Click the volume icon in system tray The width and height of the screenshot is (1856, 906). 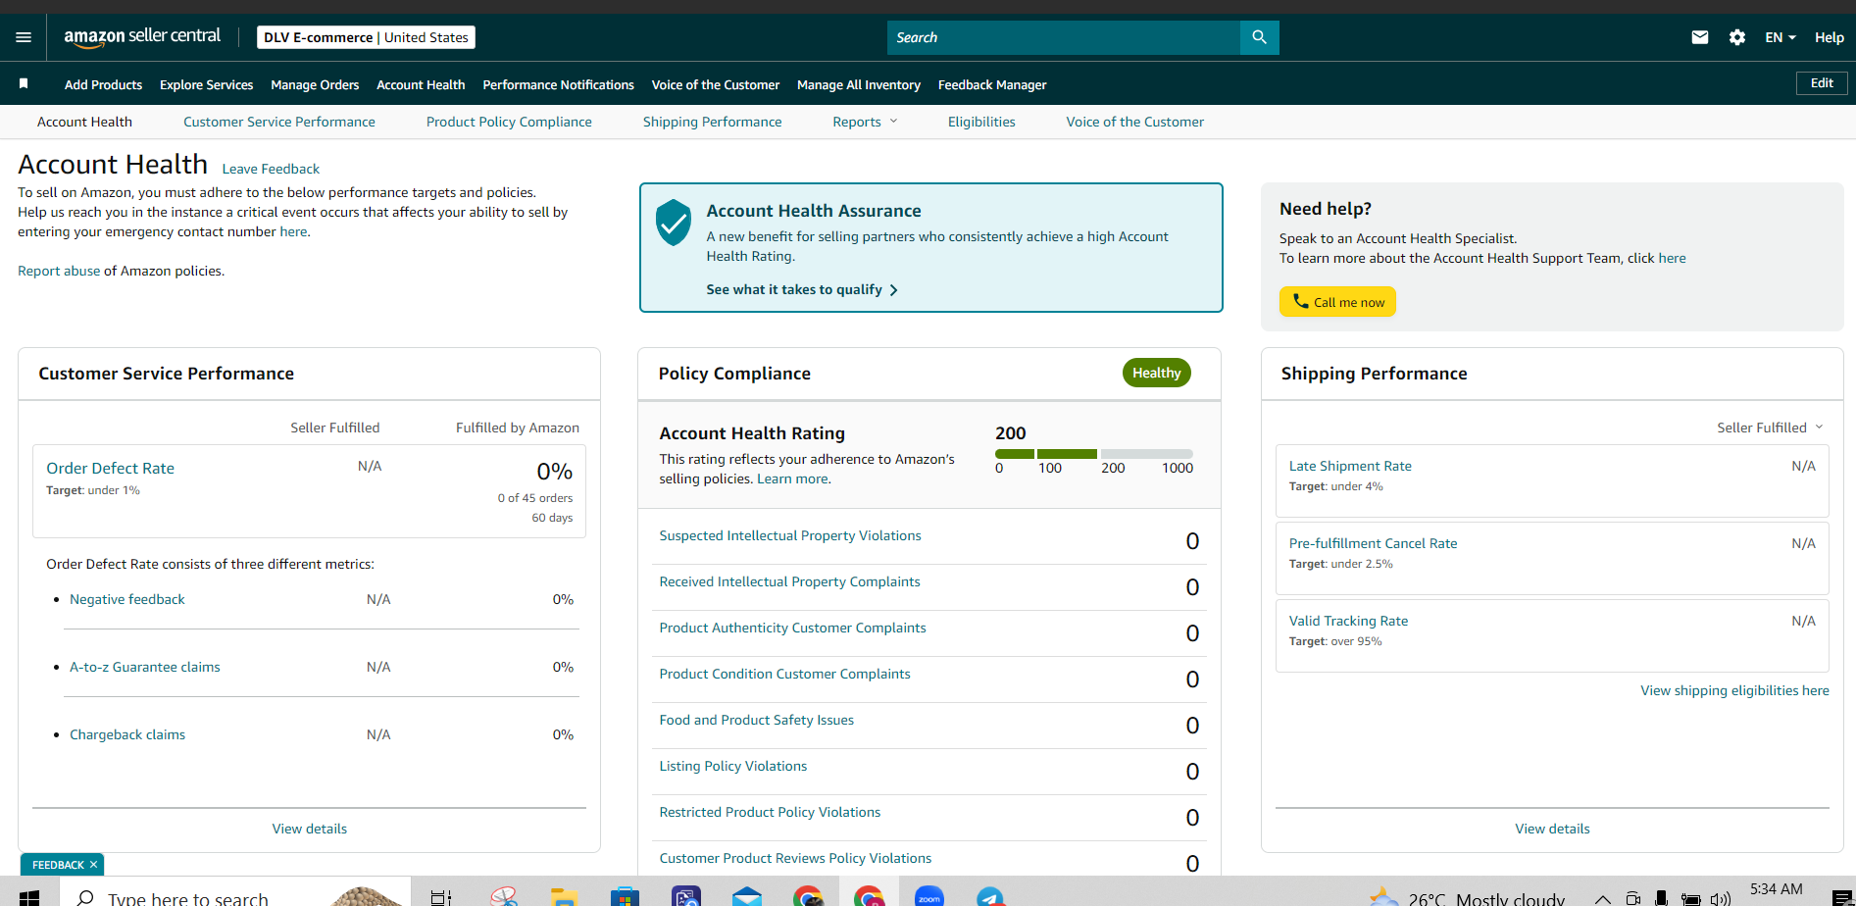tap(1721, 898)
